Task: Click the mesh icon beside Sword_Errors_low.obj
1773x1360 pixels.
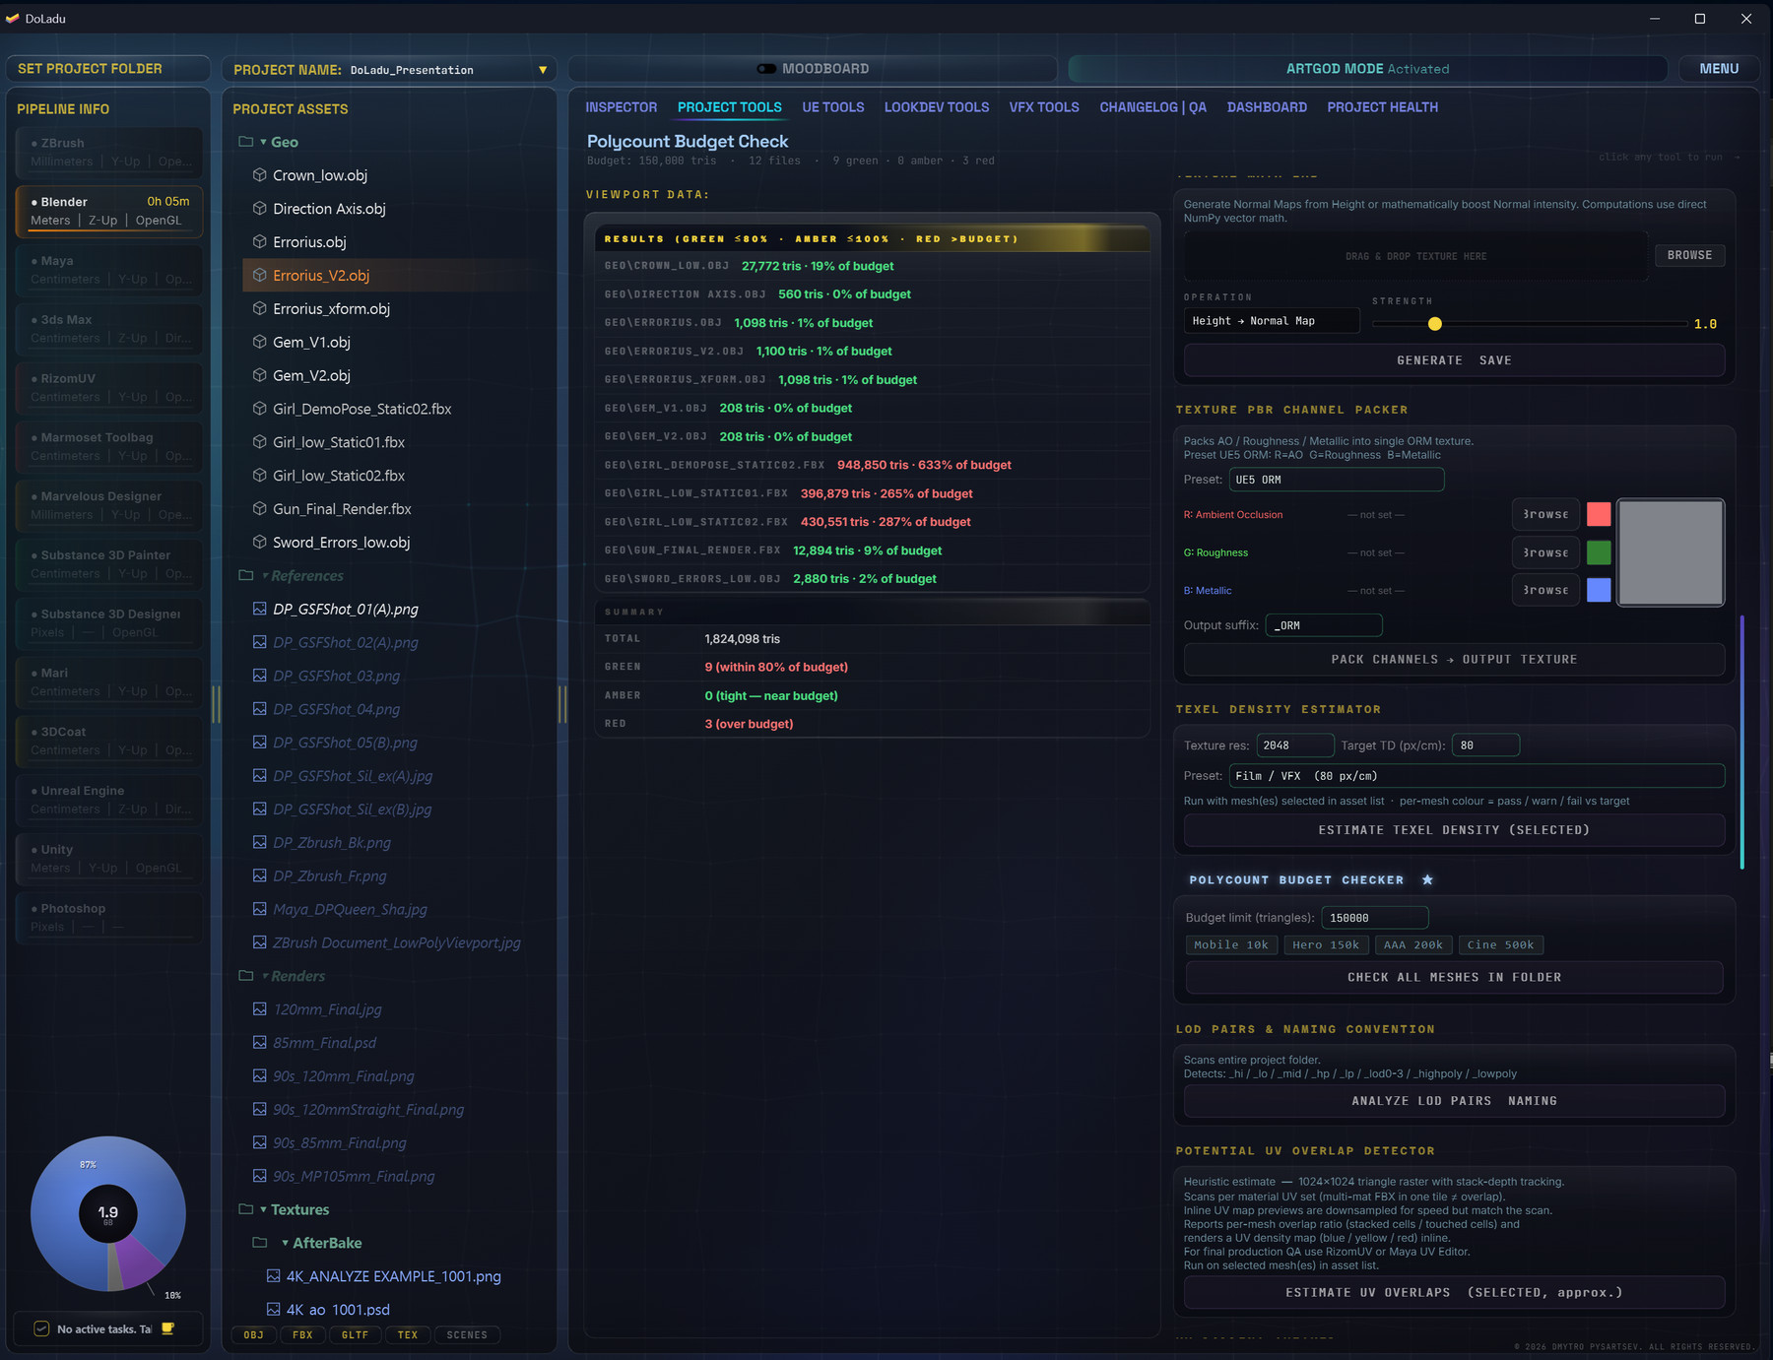Action: click(259, 542)
